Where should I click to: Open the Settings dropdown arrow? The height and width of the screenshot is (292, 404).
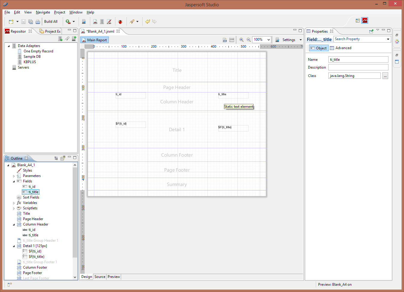[x=301, y=40]
